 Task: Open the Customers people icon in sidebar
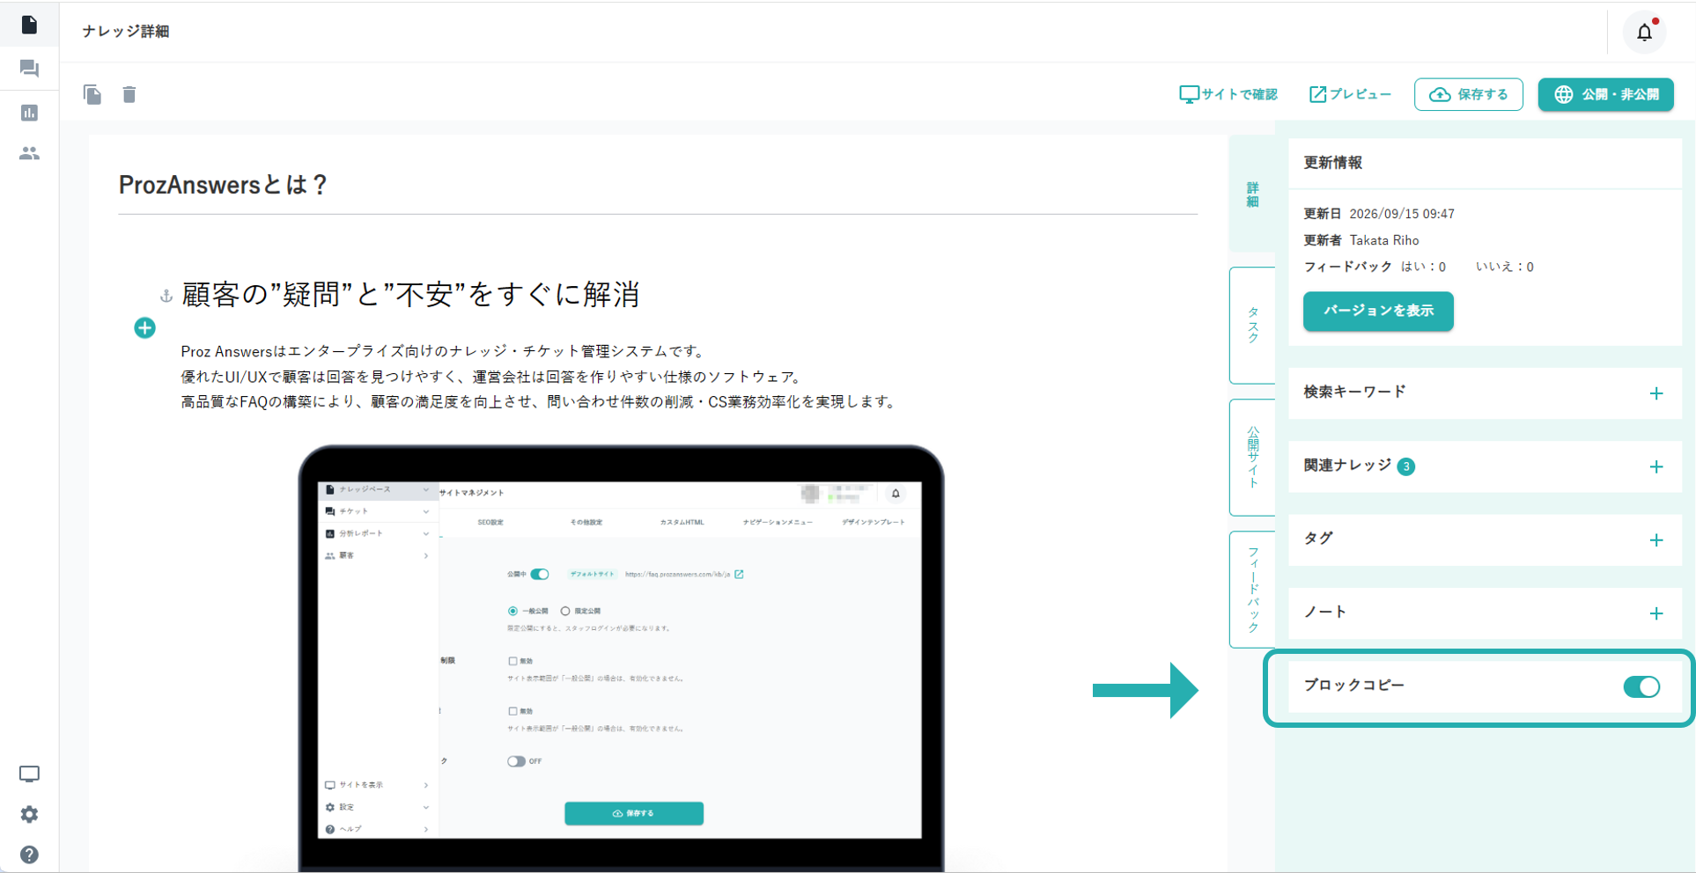[x=29, y=153]
